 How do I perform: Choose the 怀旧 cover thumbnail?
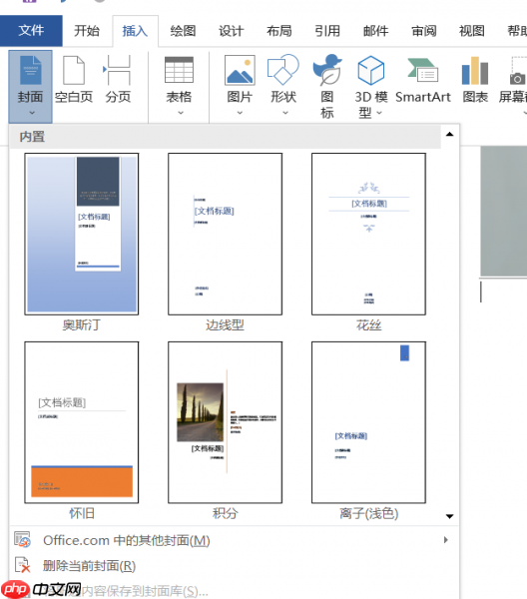[x=81, y=422]
